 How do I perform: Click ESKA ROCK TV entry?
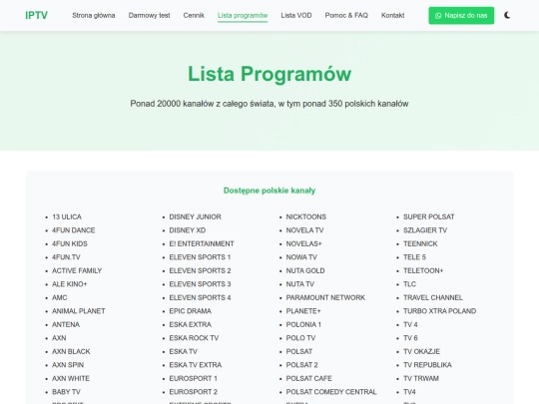194,338
